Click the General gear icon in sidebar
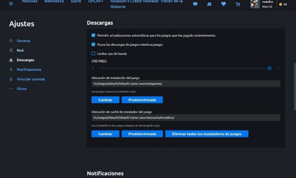Screen dimensions: 296x178 (11, 41)
